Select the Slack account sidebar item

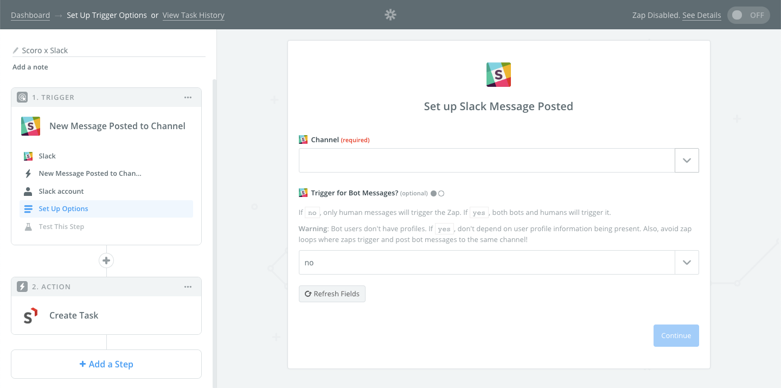click(61, 191)
